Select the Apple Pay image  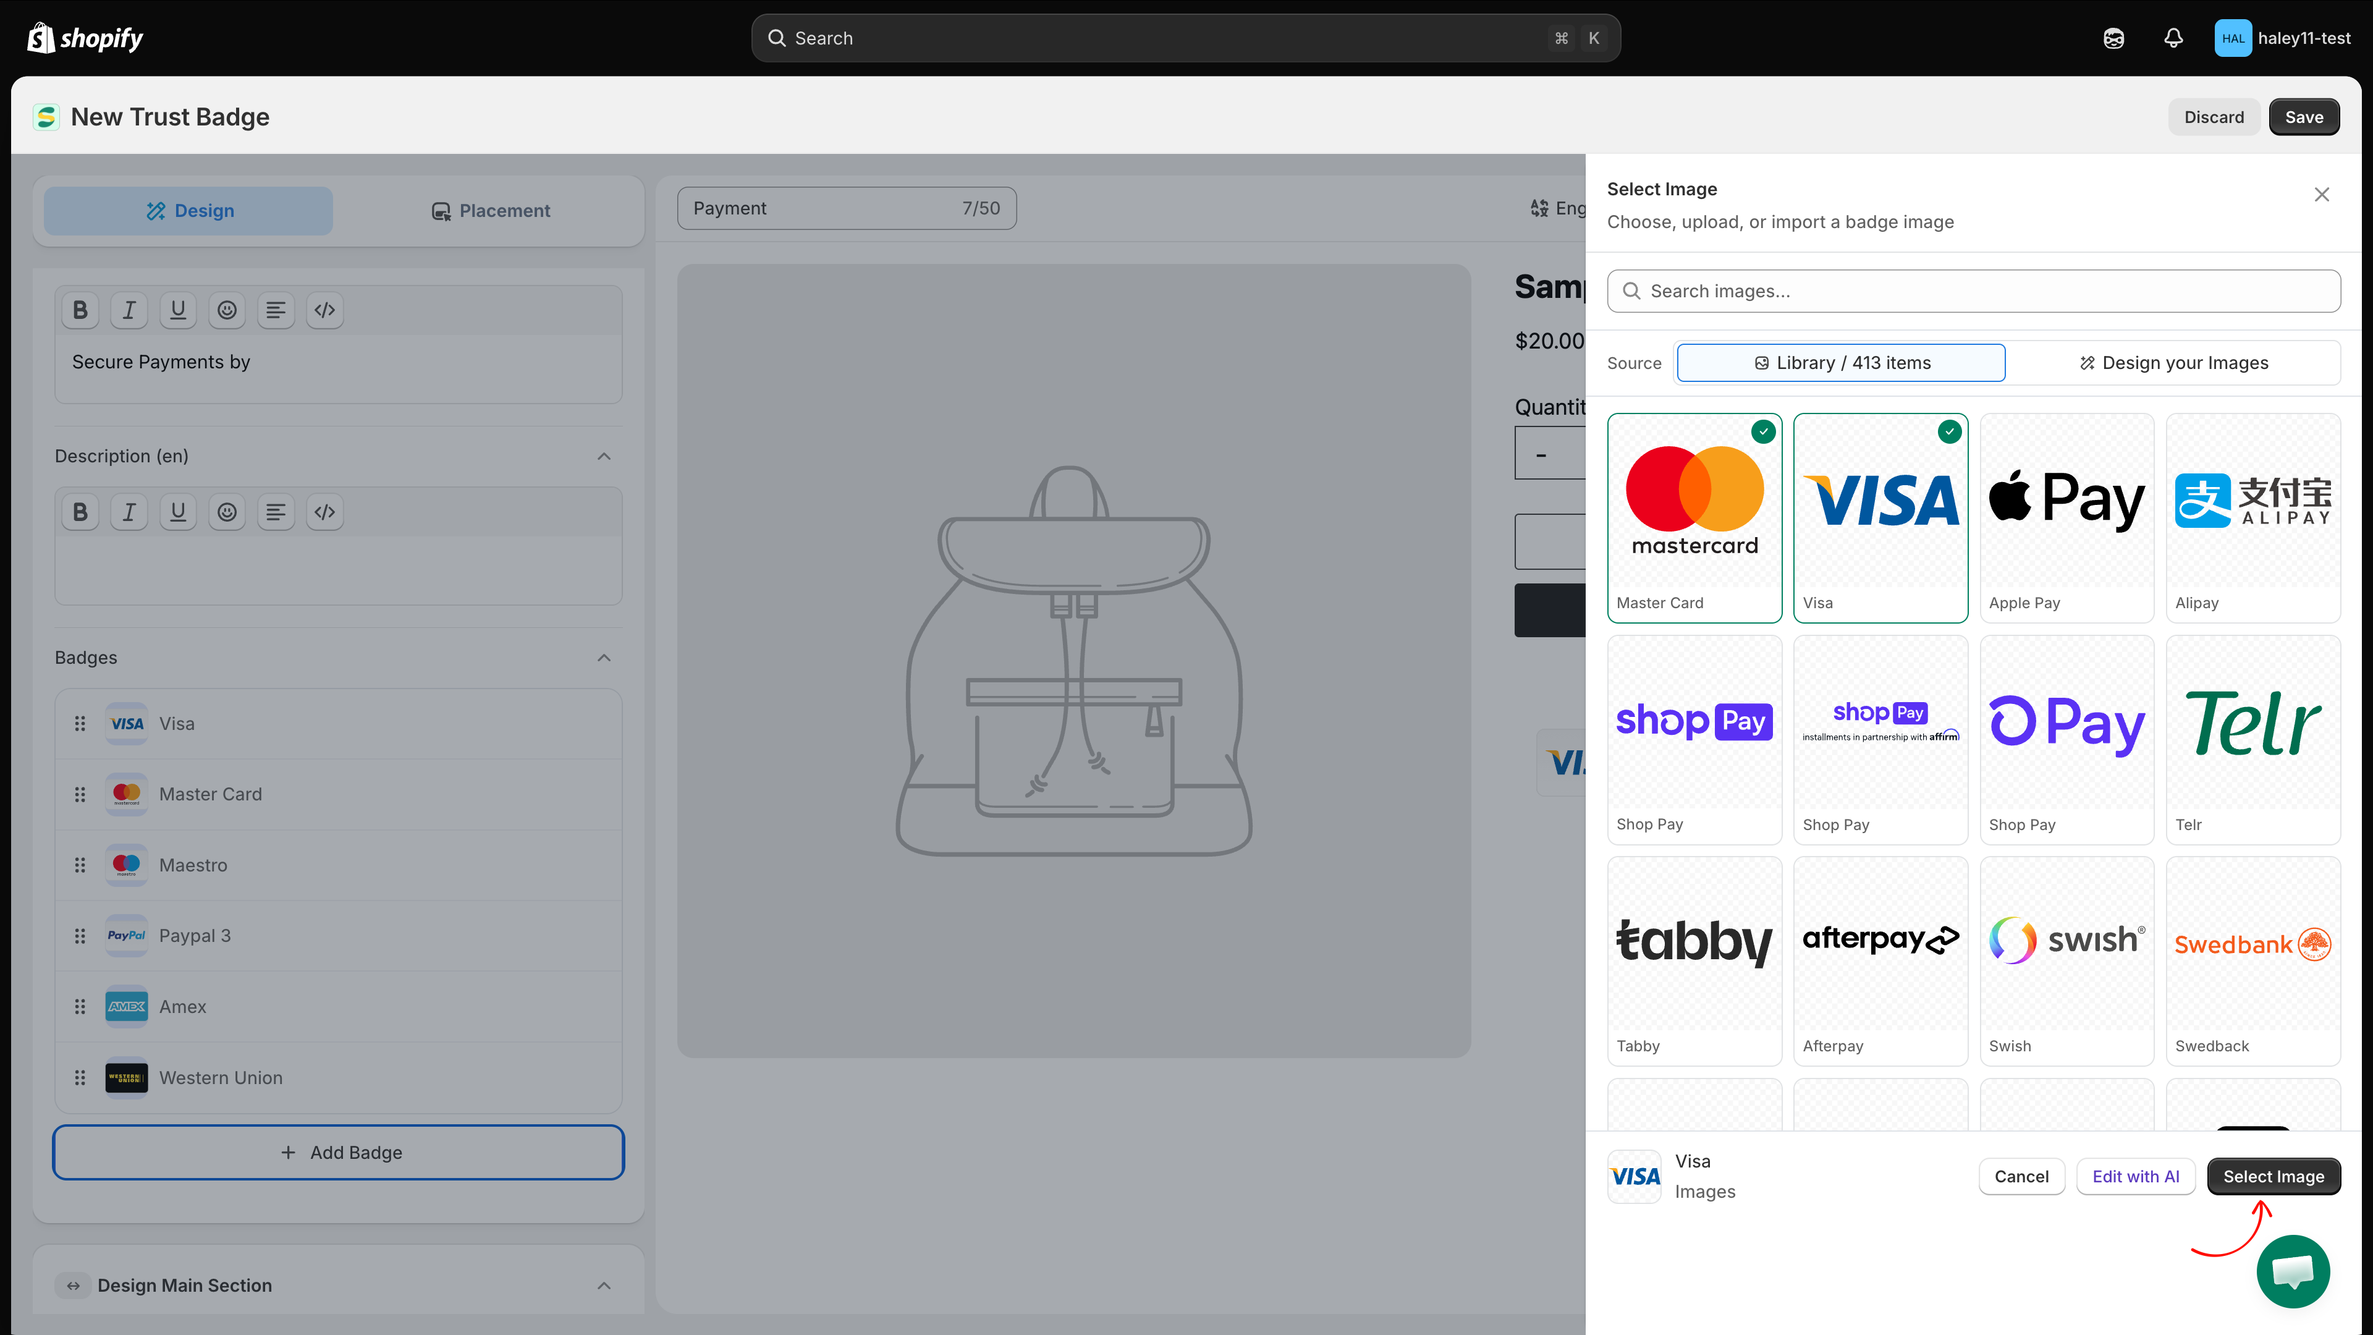click(x=2066, y=519)
